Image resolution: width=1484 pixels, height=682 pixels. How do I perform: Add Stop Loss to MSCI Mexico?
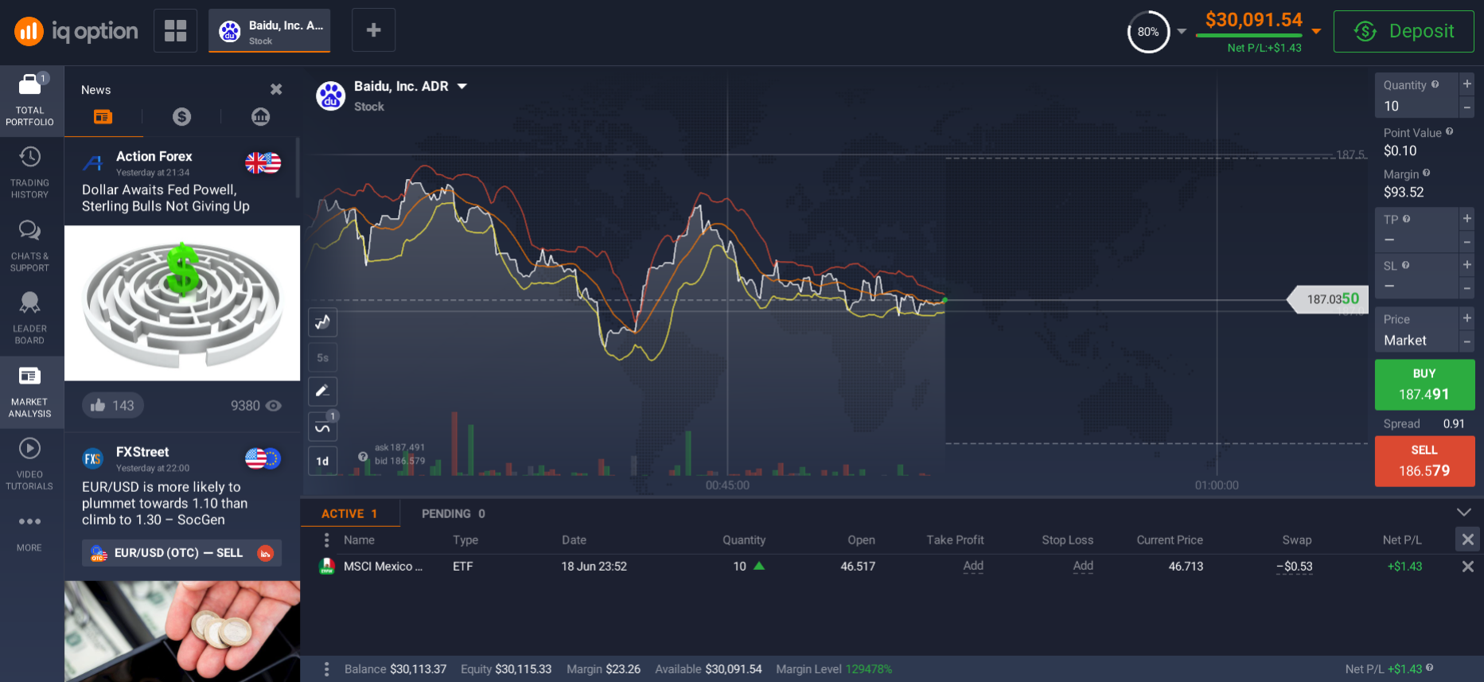coord(1083,566)
